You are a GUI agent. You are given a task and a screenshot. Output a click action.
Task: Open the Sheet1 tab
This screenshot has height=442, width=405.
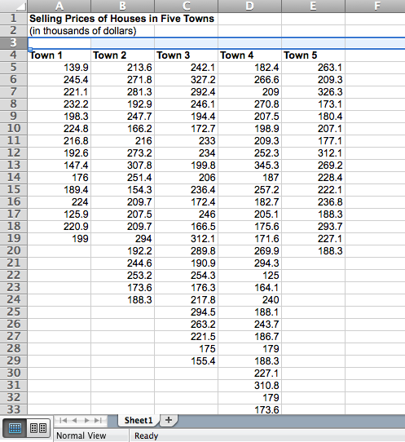pos(139,420)
